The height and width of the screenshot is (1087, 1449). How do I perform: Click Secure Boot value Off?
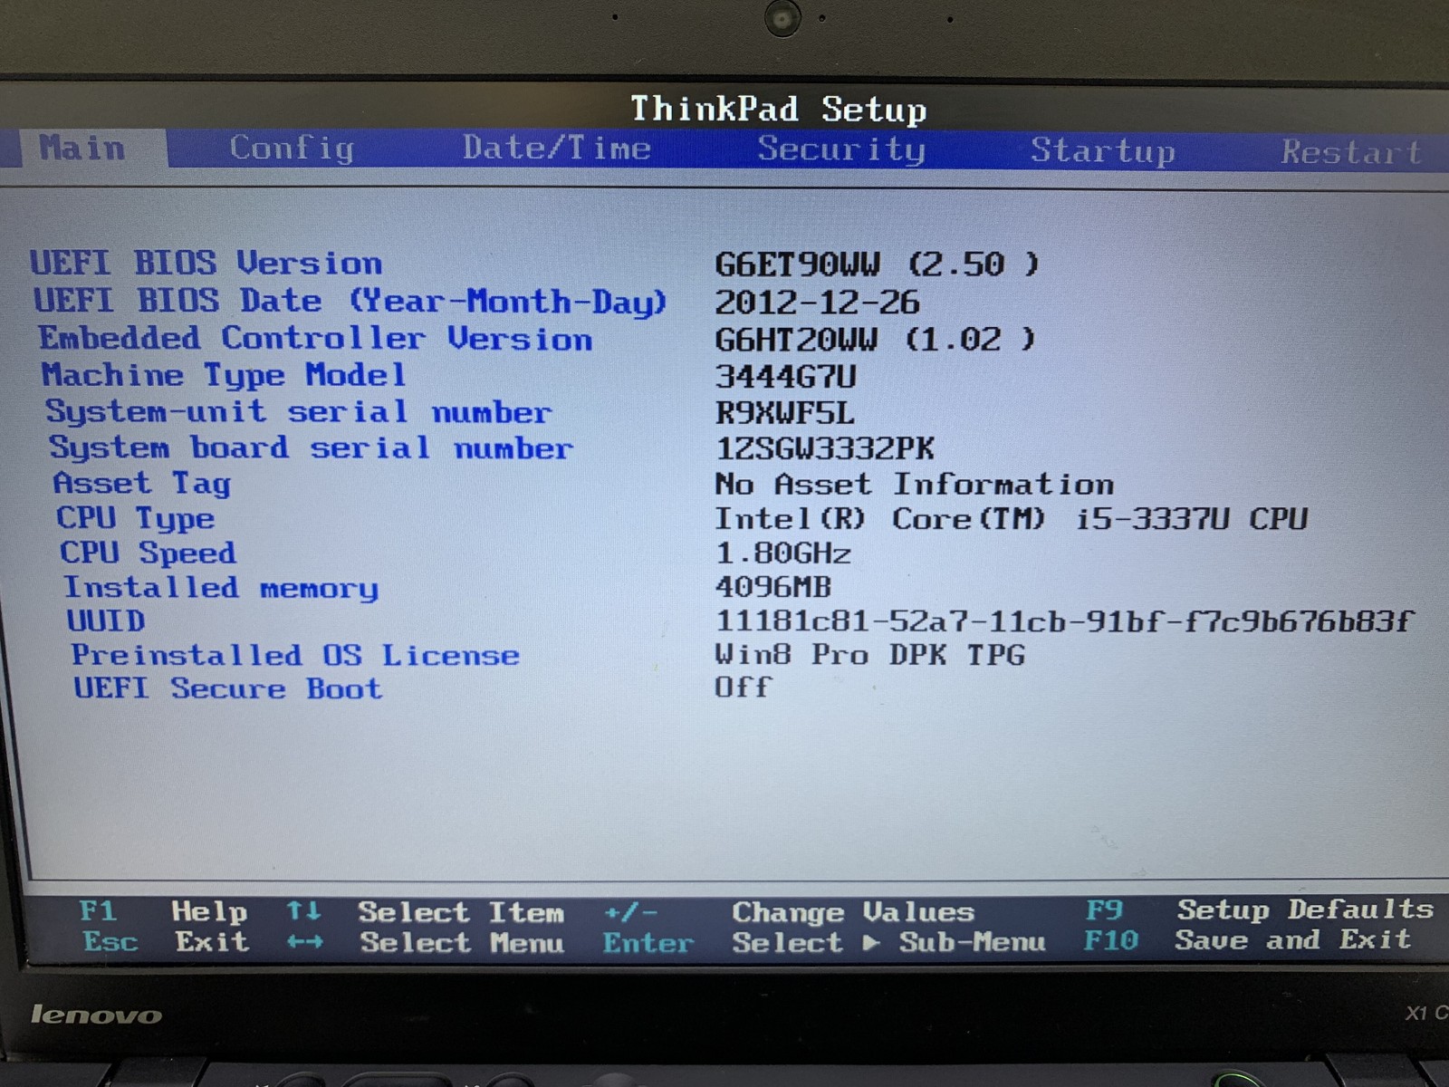coord(743,687)
